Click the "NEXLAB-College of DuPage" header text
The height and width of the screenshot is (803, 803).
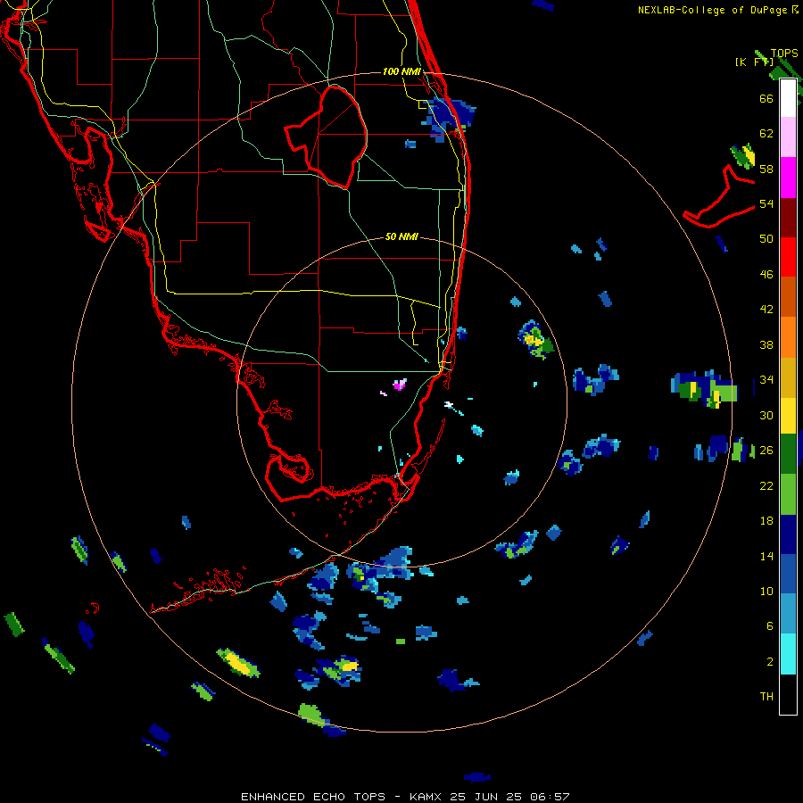pyautogui.click(x=713, y=10)
